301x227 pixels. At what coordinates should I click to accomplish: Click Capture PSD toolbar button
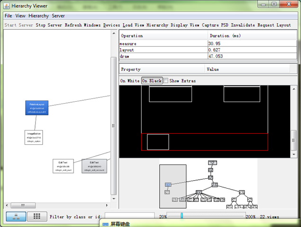(x=215, y=25)
